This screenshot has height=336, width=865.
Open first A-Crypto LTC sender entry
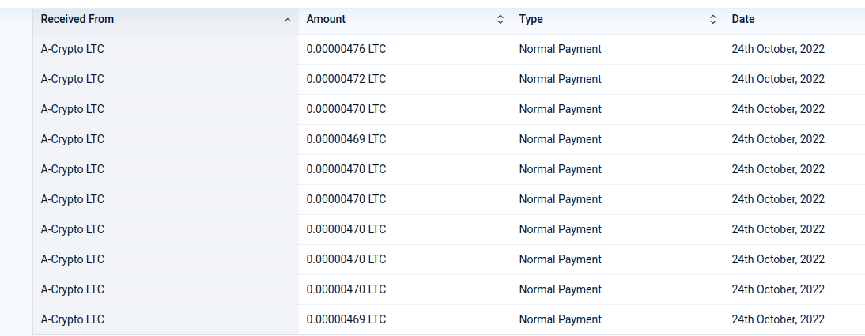click(x=72, y=49)
